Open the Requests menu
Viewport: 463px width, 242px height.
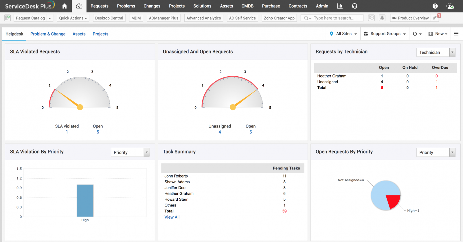coord(100,6)
